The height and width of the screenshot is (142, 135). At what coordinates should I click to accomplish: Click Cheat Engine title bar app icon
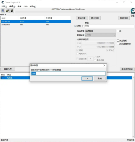pyautogui.click(x=2, y=3)
